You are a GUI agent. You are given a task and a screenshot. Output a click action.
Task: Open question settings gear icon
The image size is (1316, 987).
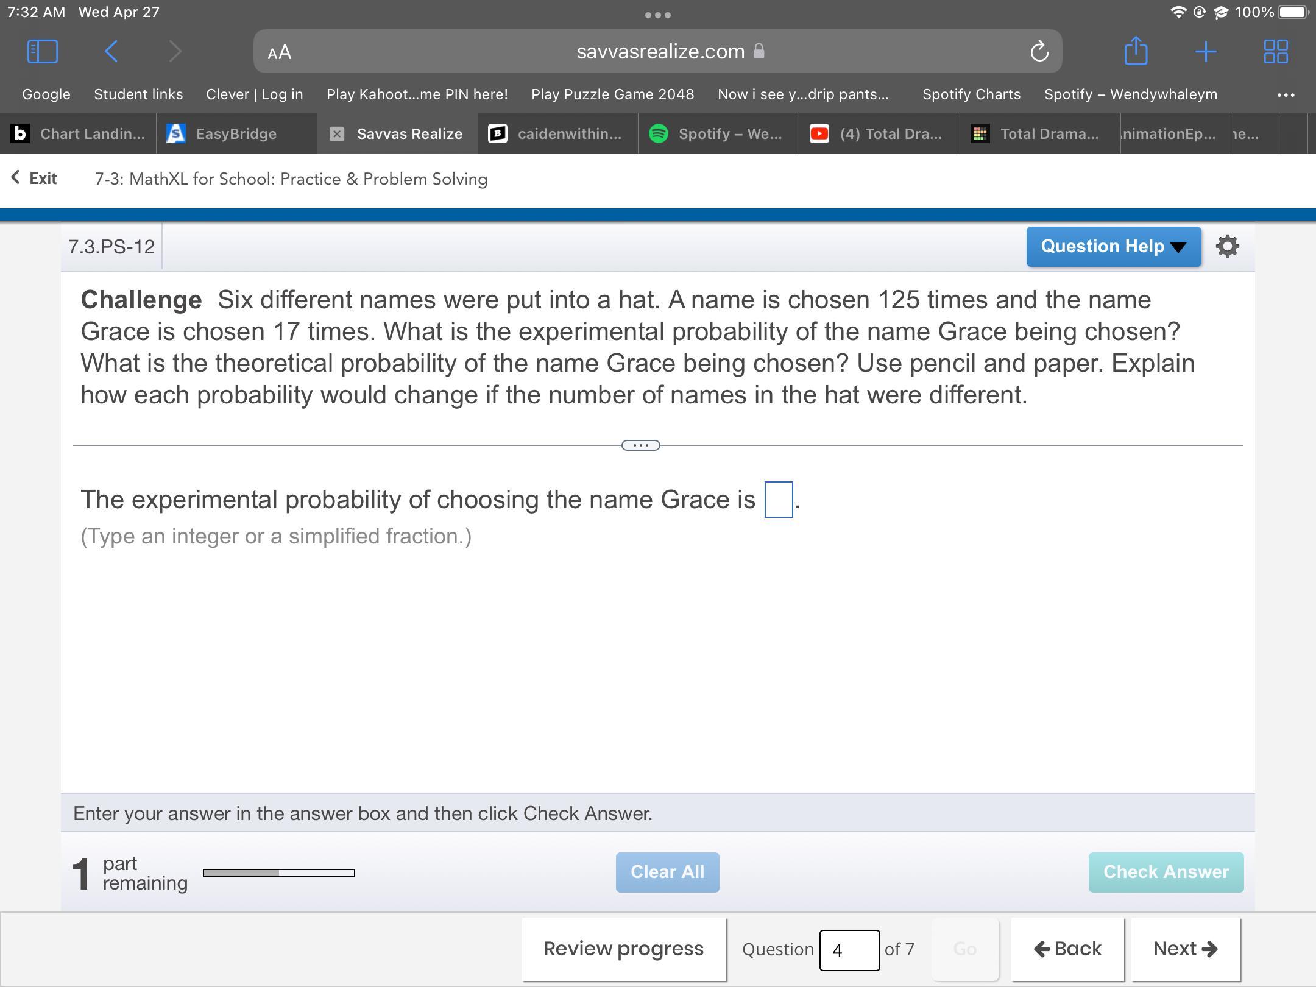pyautogui.click(x=1227, y=246)
